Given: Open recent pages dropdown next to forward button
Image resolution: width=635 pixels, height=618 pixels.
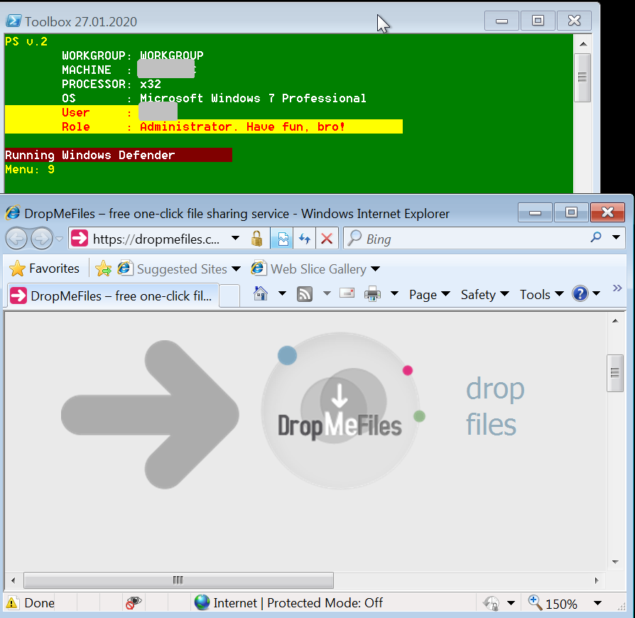Looking at the screenshot, I should (59, 239).
